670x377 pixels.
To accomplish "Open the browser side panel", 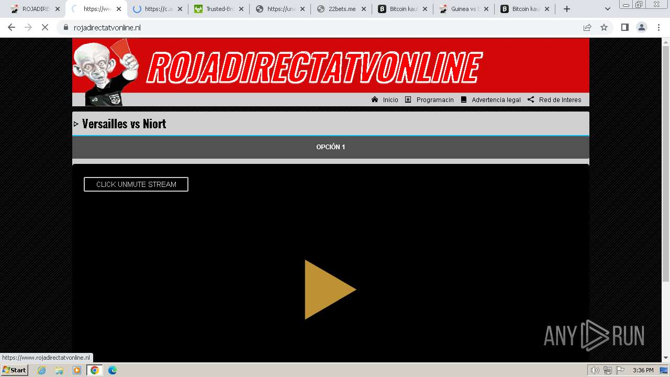I will tap(624, 27).
